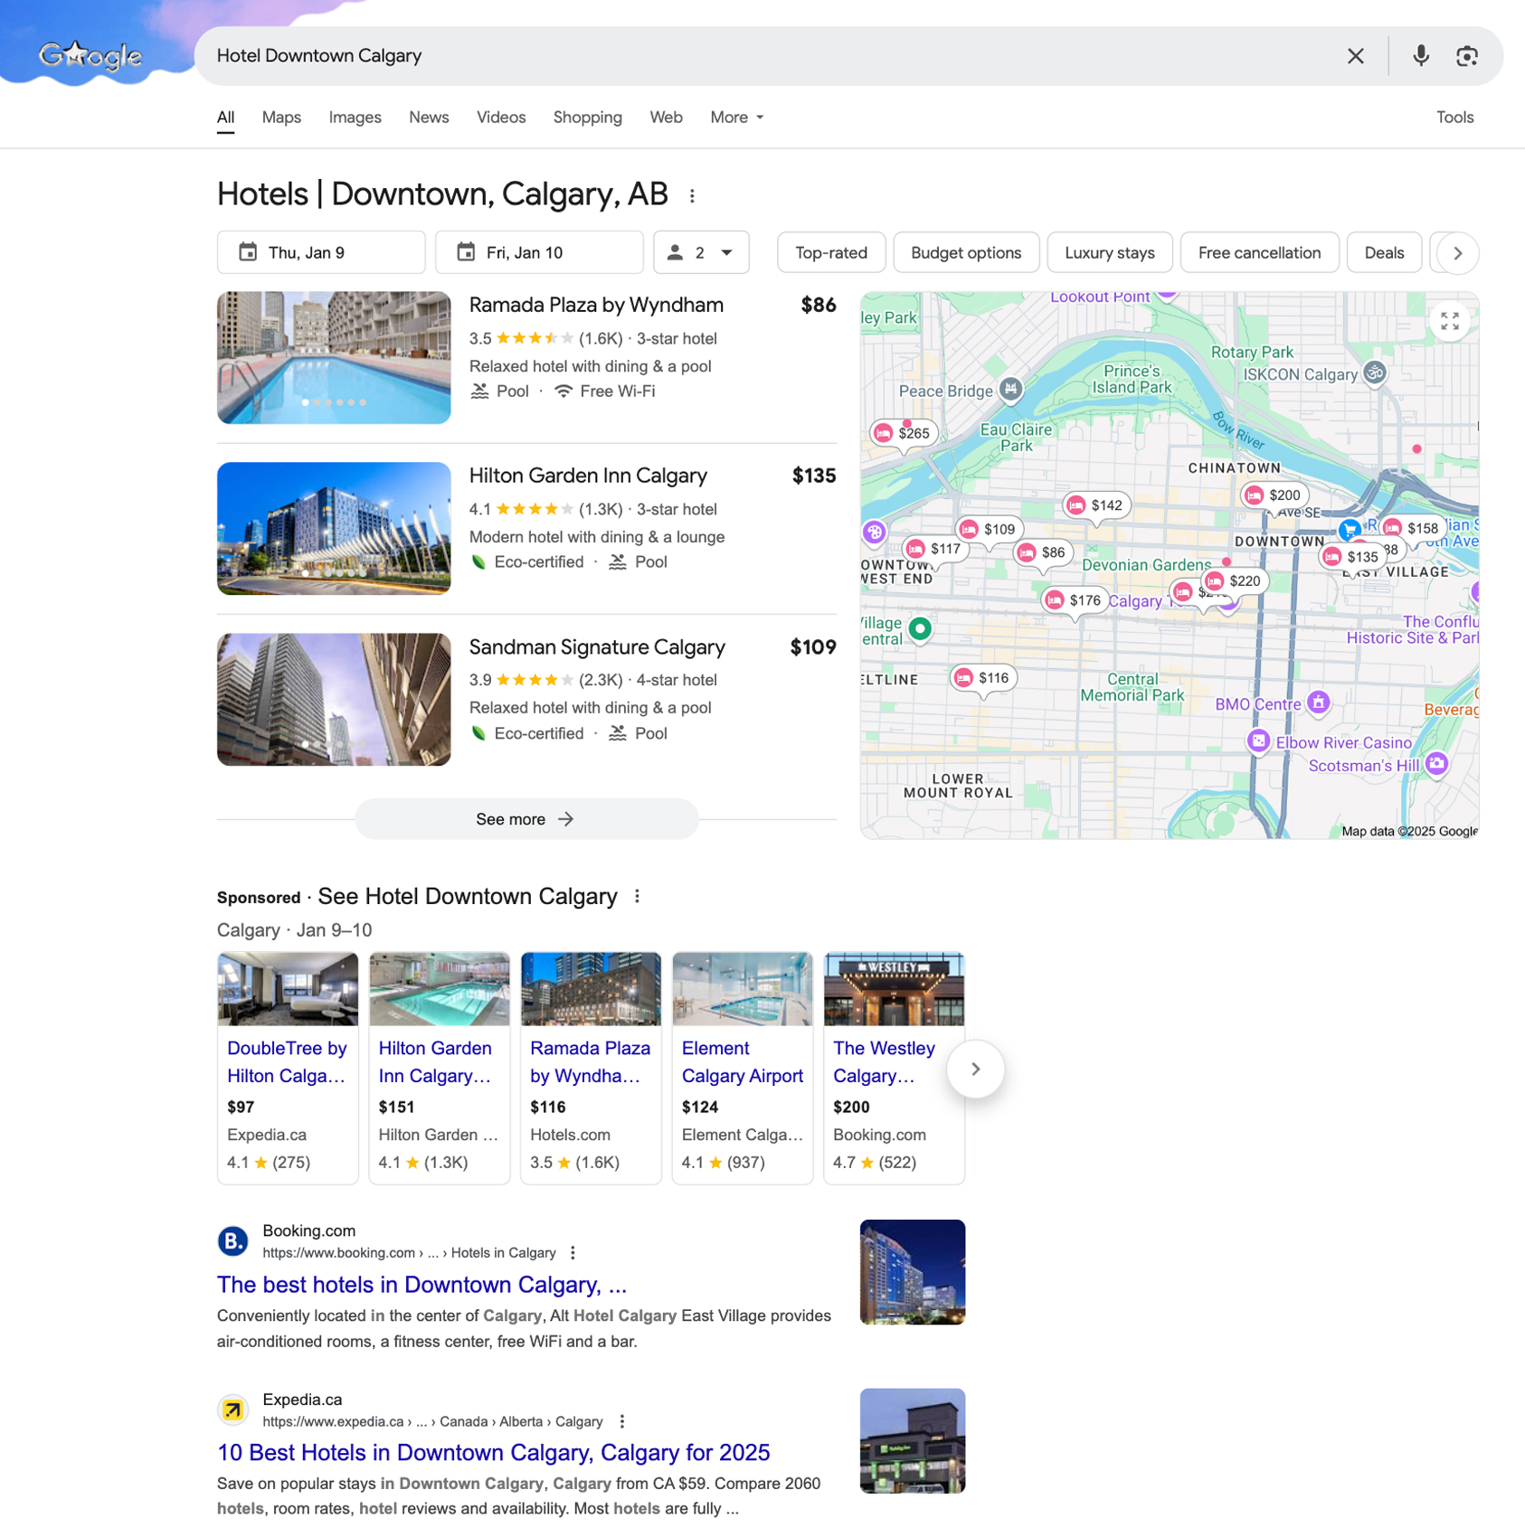This screenshot has height=1537, width=1525.
Task: Open the Sandman Signature photo thumbnail
Action: tap(334, 699)
